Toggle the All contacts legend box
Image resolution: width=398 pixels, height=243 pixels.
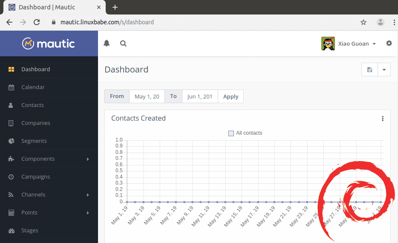pyautogui.click(x=231, y=133)
